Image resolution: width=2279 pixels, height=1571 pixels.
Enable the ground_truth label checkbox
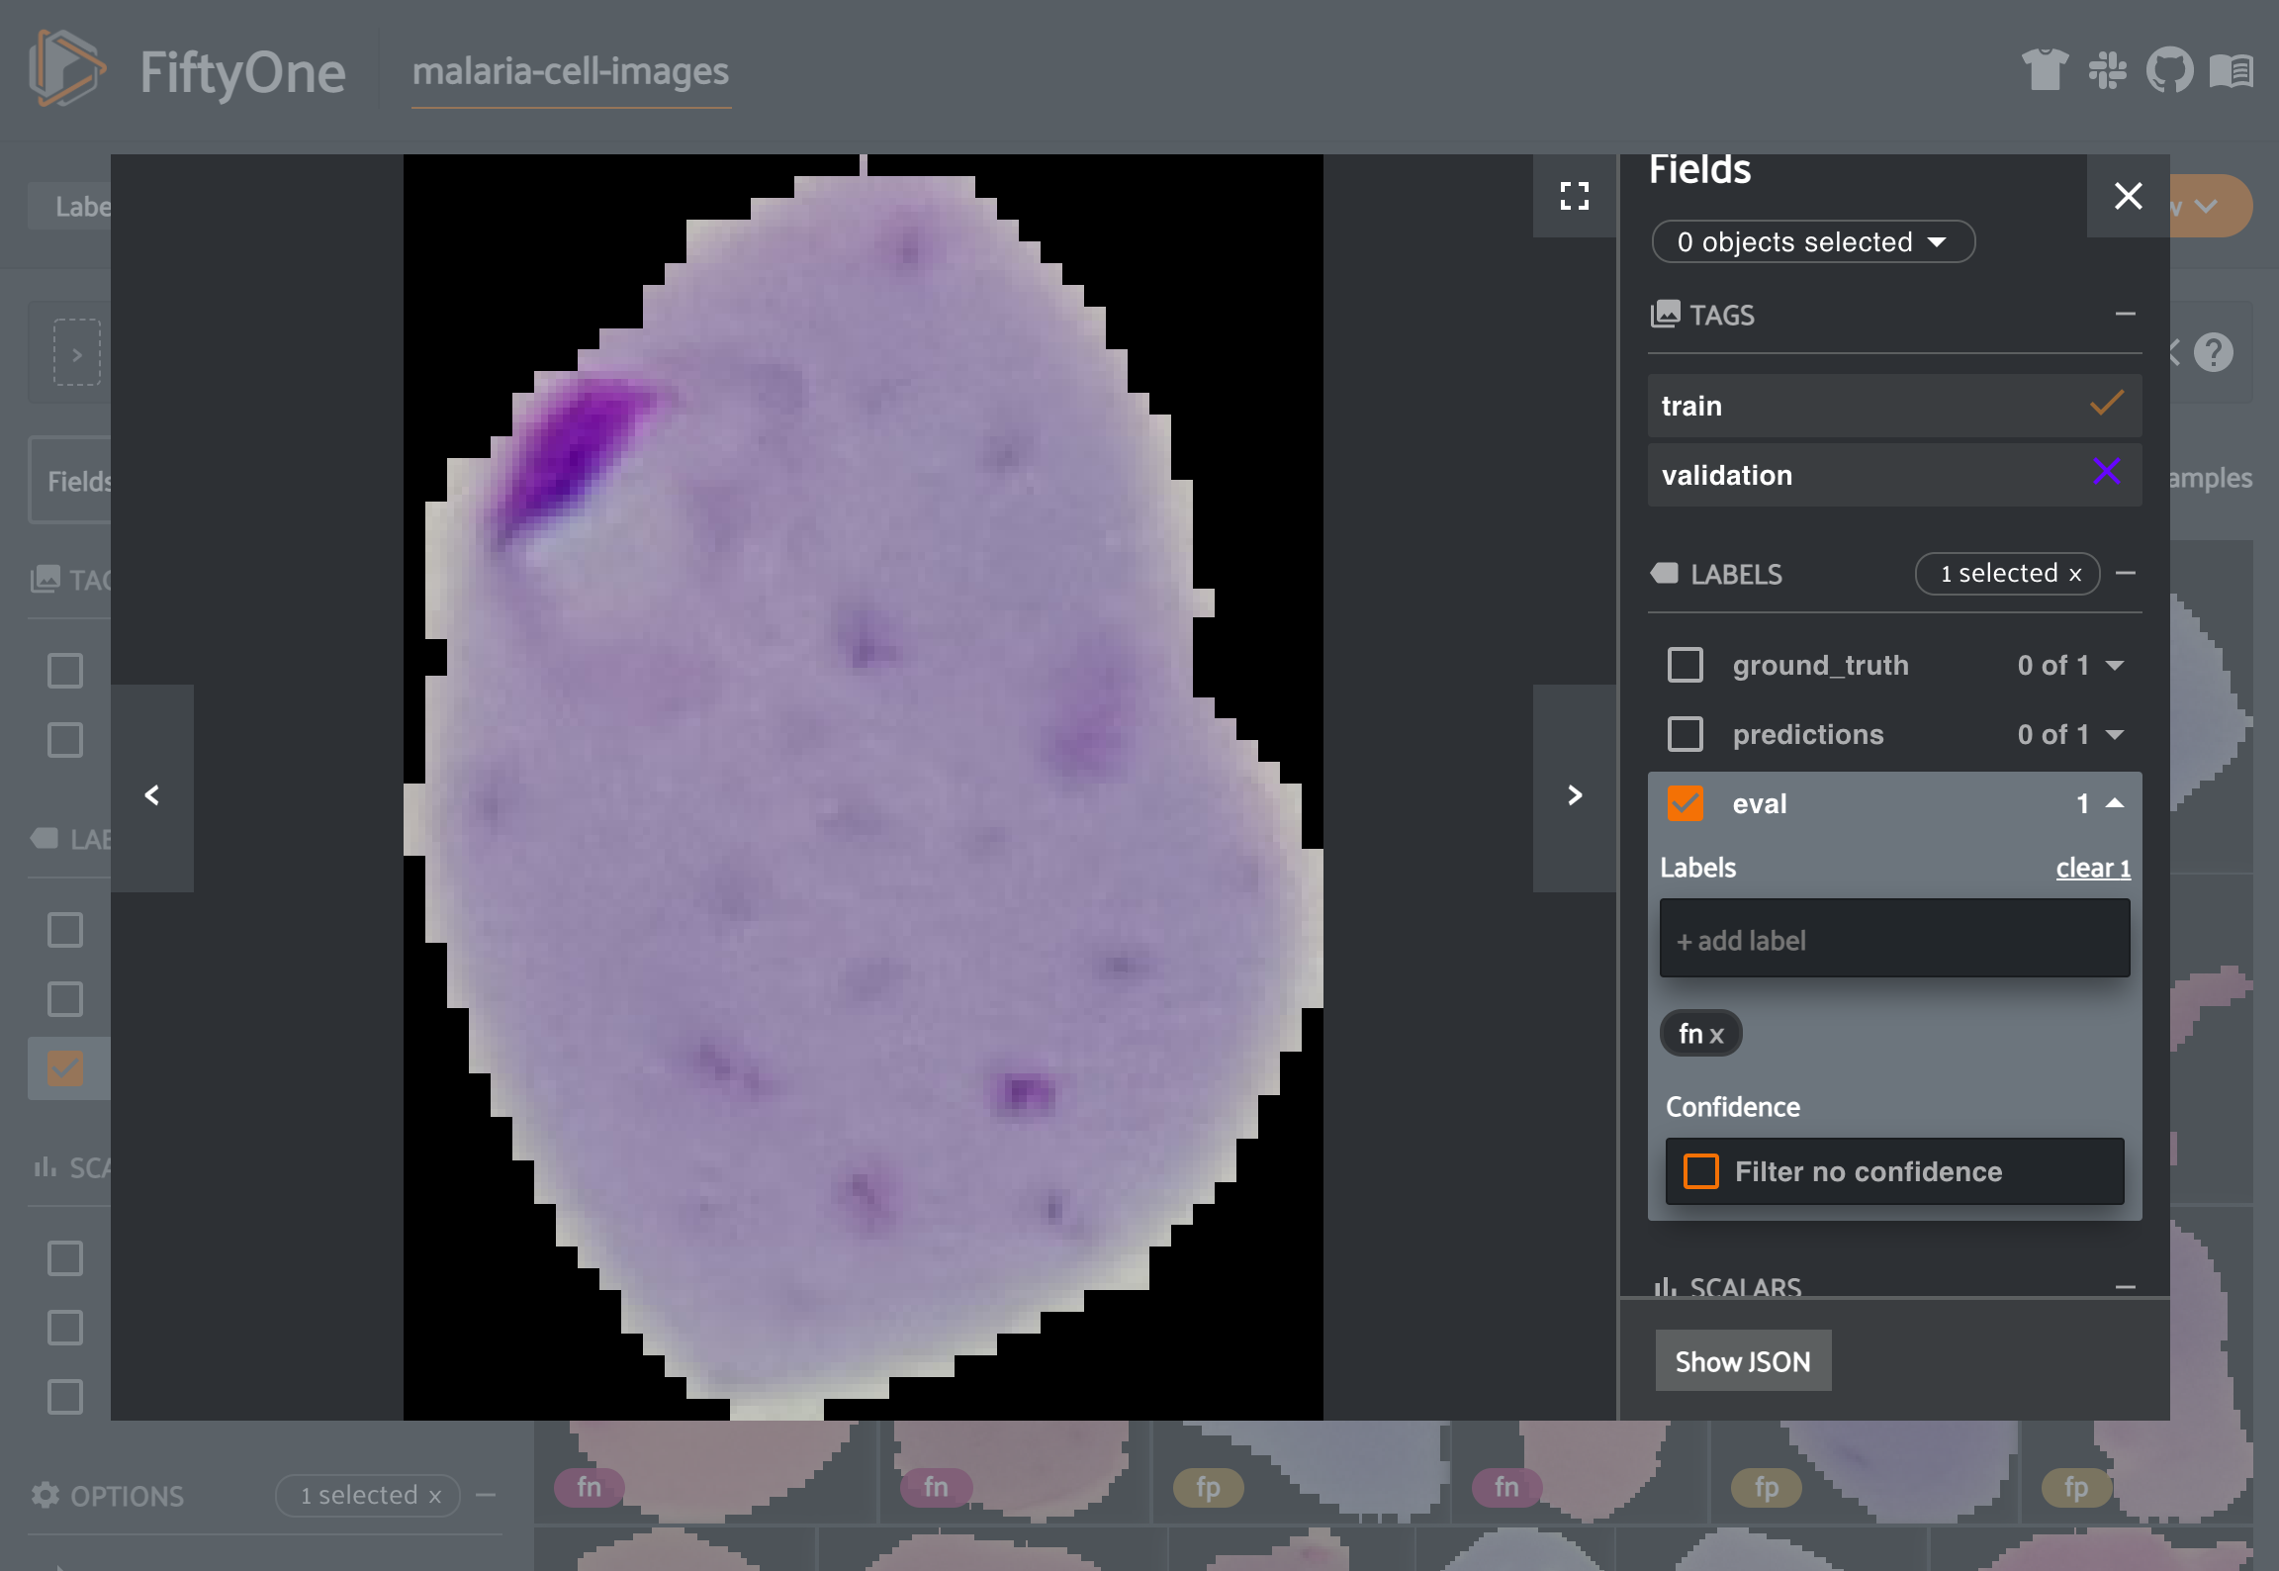[1686, 665]
